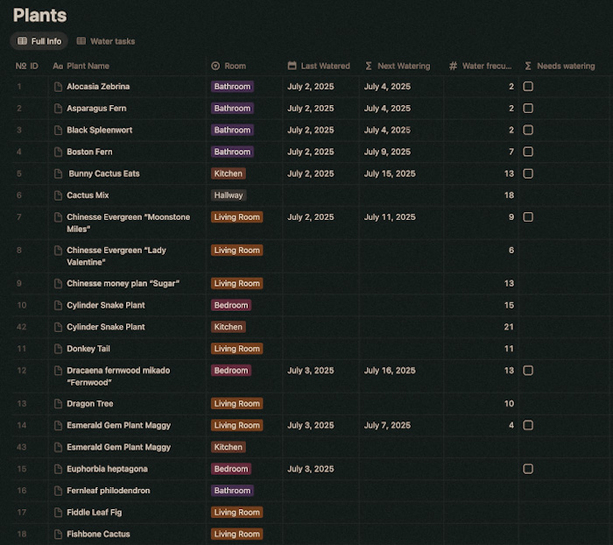Click the page icon beside Living Room Esmerald Gem Plant
Screen dimensions: 613x545
[58, 425]
